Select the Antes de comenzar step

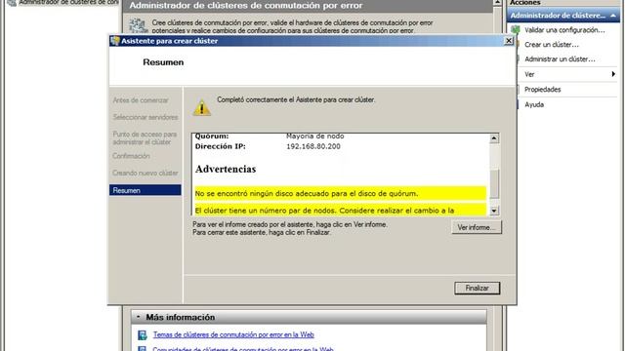[x=141, y=100]
